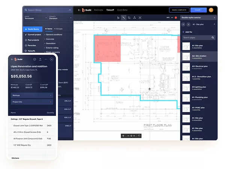Expand the Demolition category
Viewport: 225px width, 169px height.
point(50,43)
